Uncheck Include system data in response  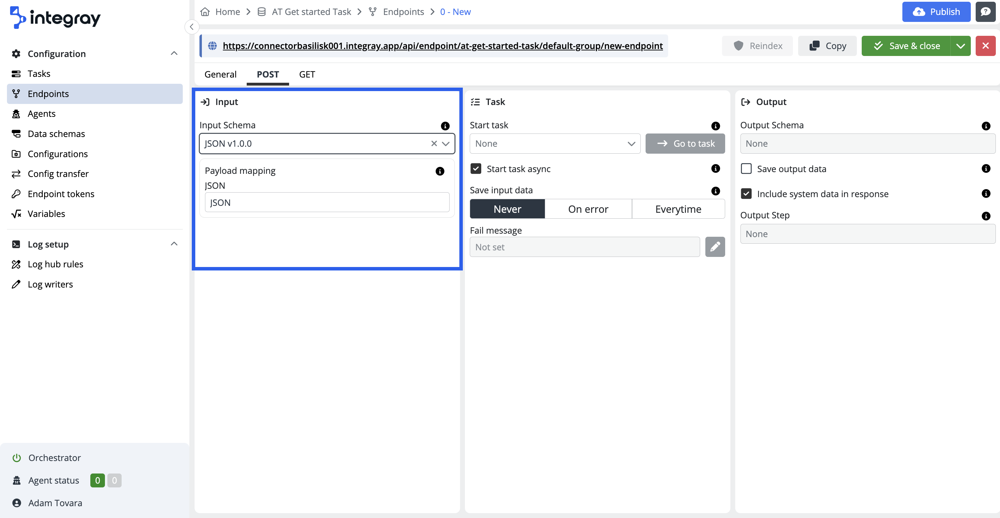click(x=746, y=194)
